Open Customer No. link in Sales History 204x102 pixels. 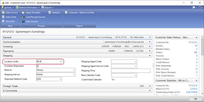coord(193,42)
